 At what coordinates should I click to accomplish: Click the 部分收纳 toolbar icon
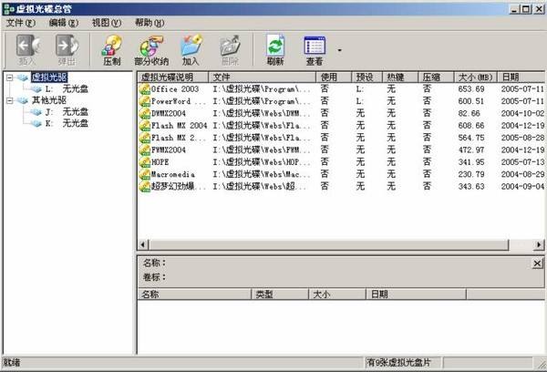pos(151,46)
